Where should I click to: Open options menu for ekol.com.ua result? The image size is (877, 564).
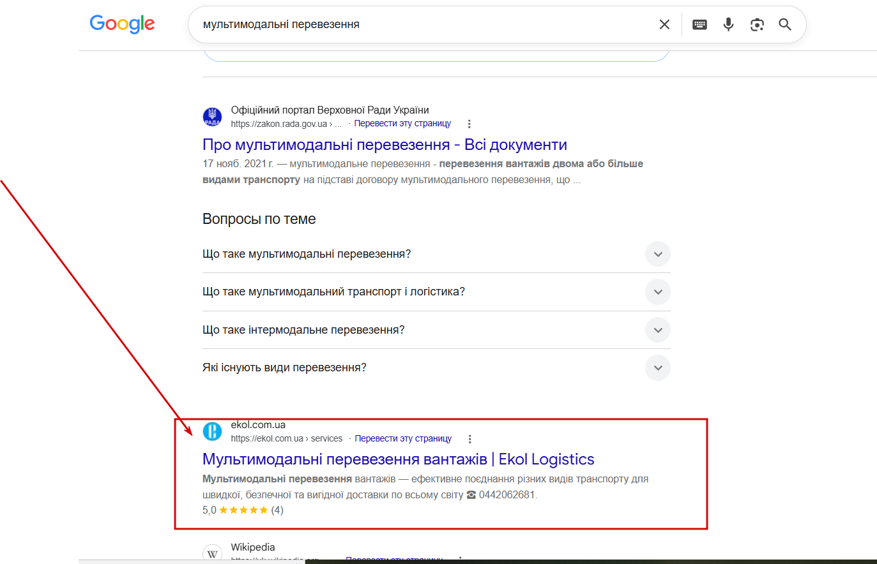[x=469, y=439]
